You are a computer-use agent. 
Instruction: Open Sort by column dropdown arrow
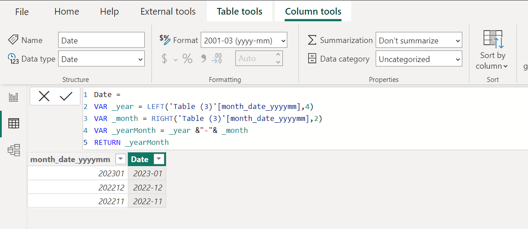505,66
